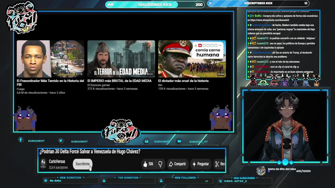Click the streamloots.com link in chat
335x188 pixels.
click(270, 20)
